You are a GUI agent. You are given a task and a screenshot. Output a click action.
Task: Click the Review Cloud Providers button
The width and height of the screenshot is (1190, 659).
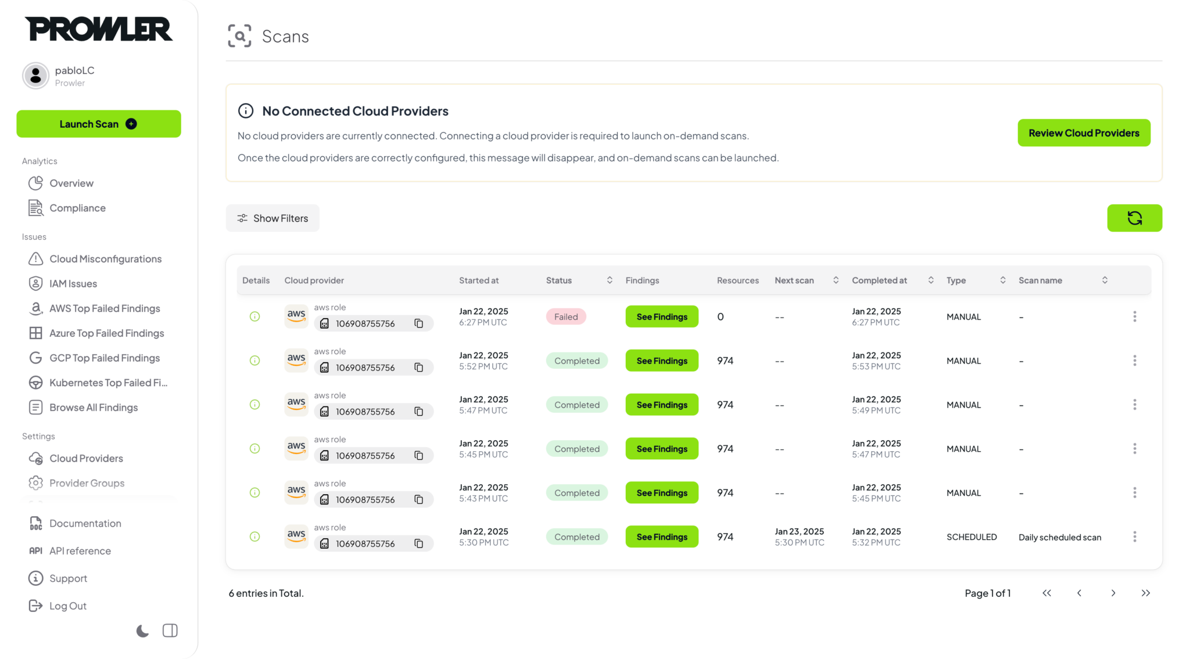tap(1084, 133)
